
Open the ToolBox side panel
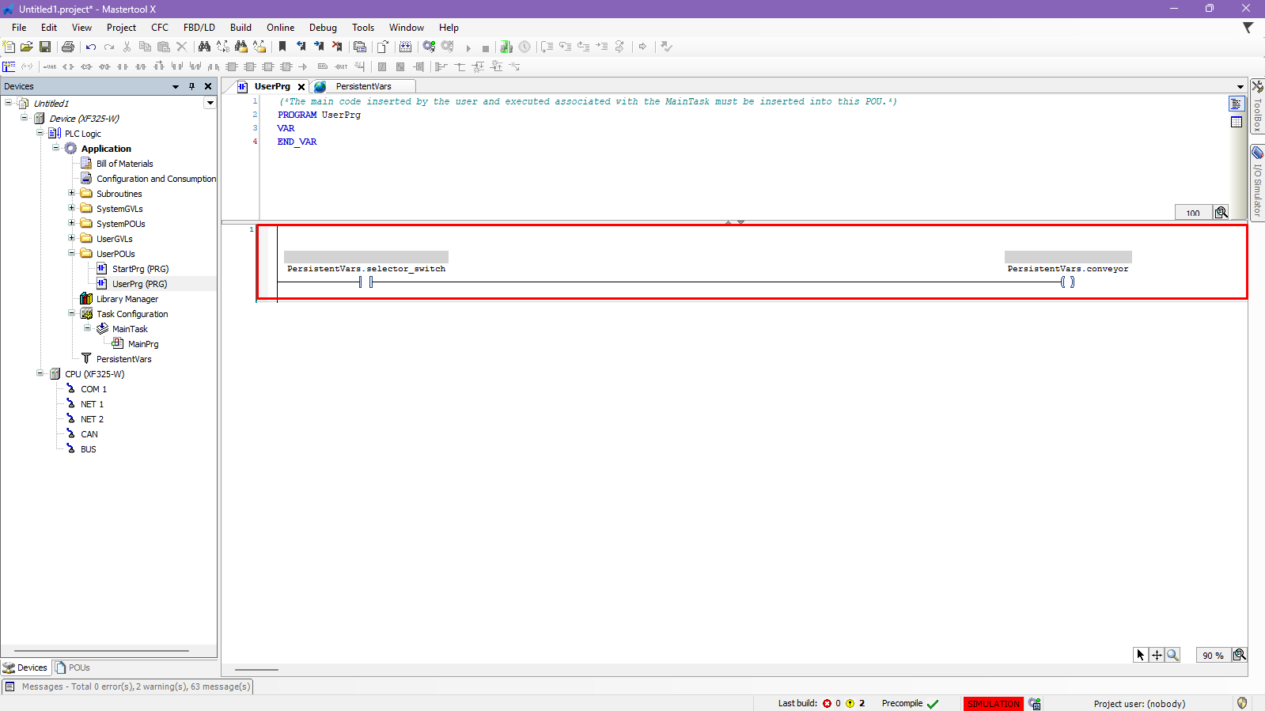click(x=1256, y=106)
